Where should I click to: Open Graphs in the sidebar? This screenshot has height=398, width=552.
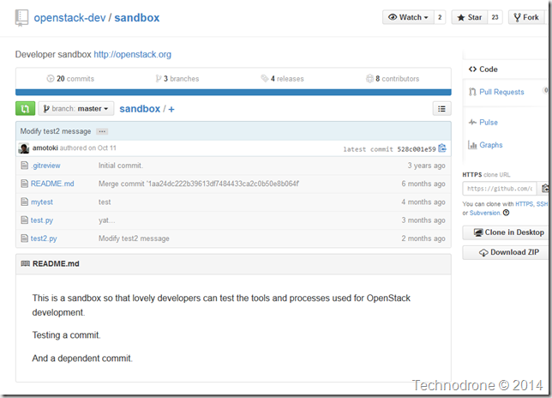(x=491, y=145)
